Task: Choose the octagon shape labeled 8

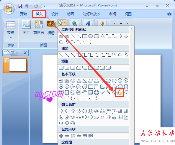Action: point(126,80)
